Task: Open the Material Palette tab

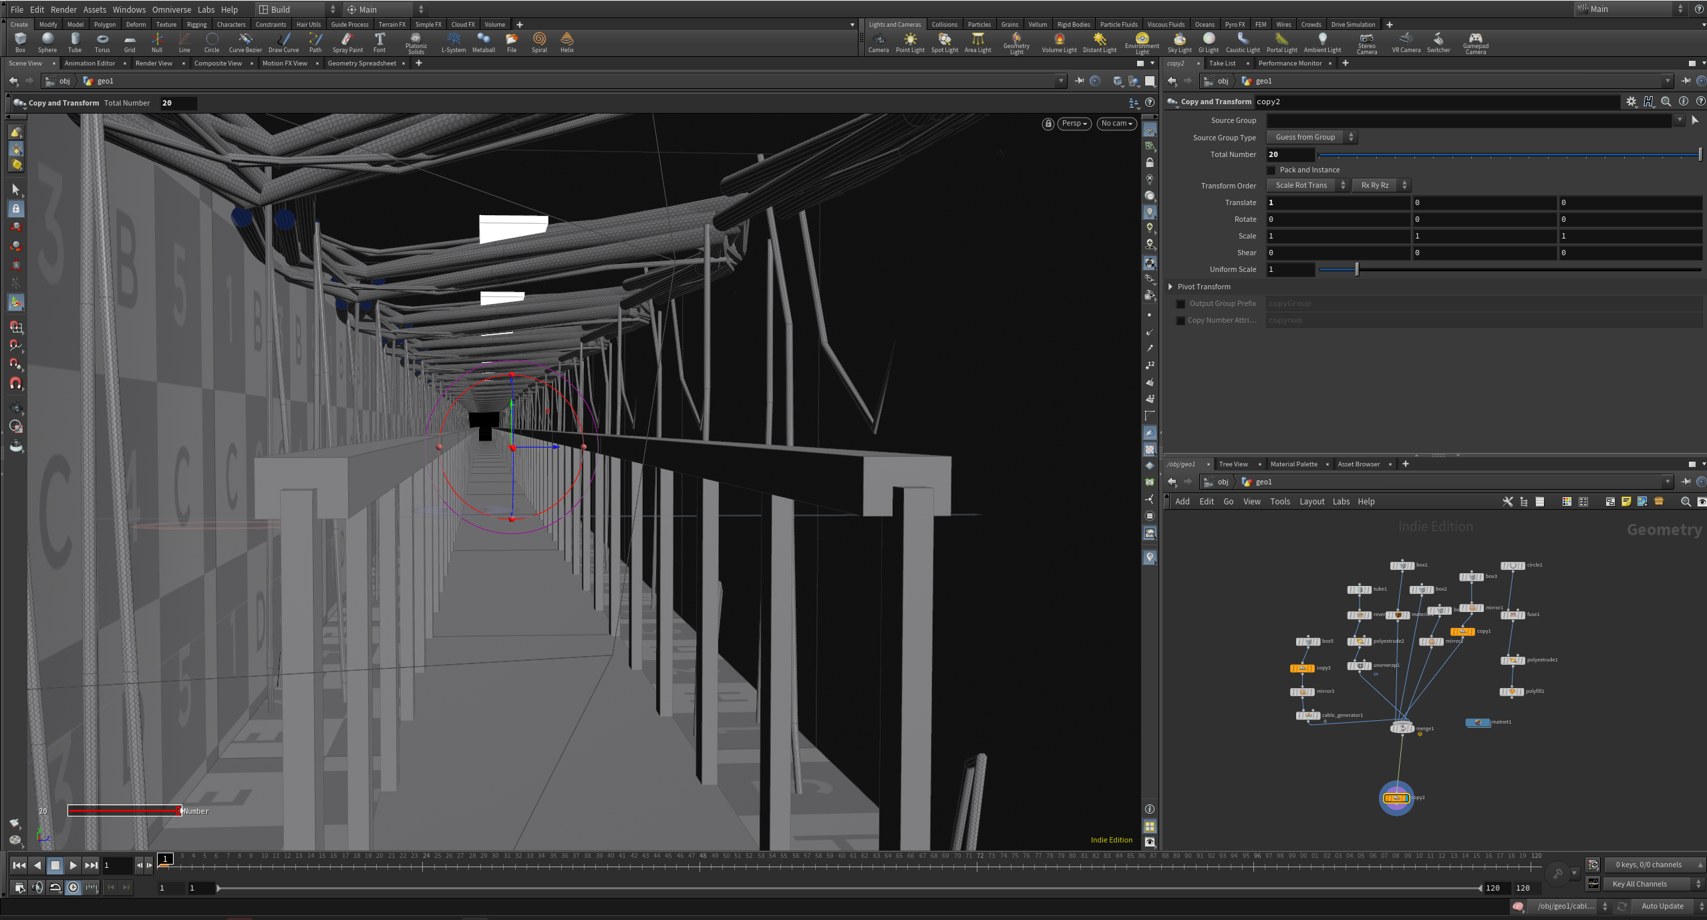Action: pos(1293,464)
